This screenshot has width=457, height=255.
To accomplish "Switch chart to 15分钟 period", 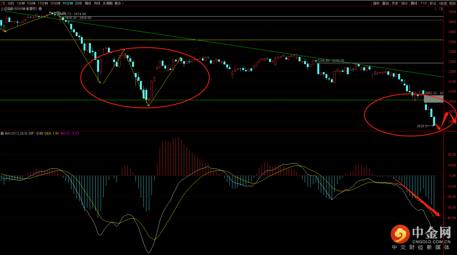I will tap(43, 3).
